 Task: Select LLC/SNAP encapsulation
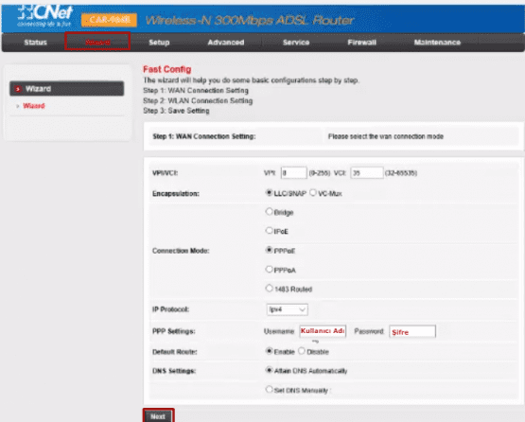(269, 193)
